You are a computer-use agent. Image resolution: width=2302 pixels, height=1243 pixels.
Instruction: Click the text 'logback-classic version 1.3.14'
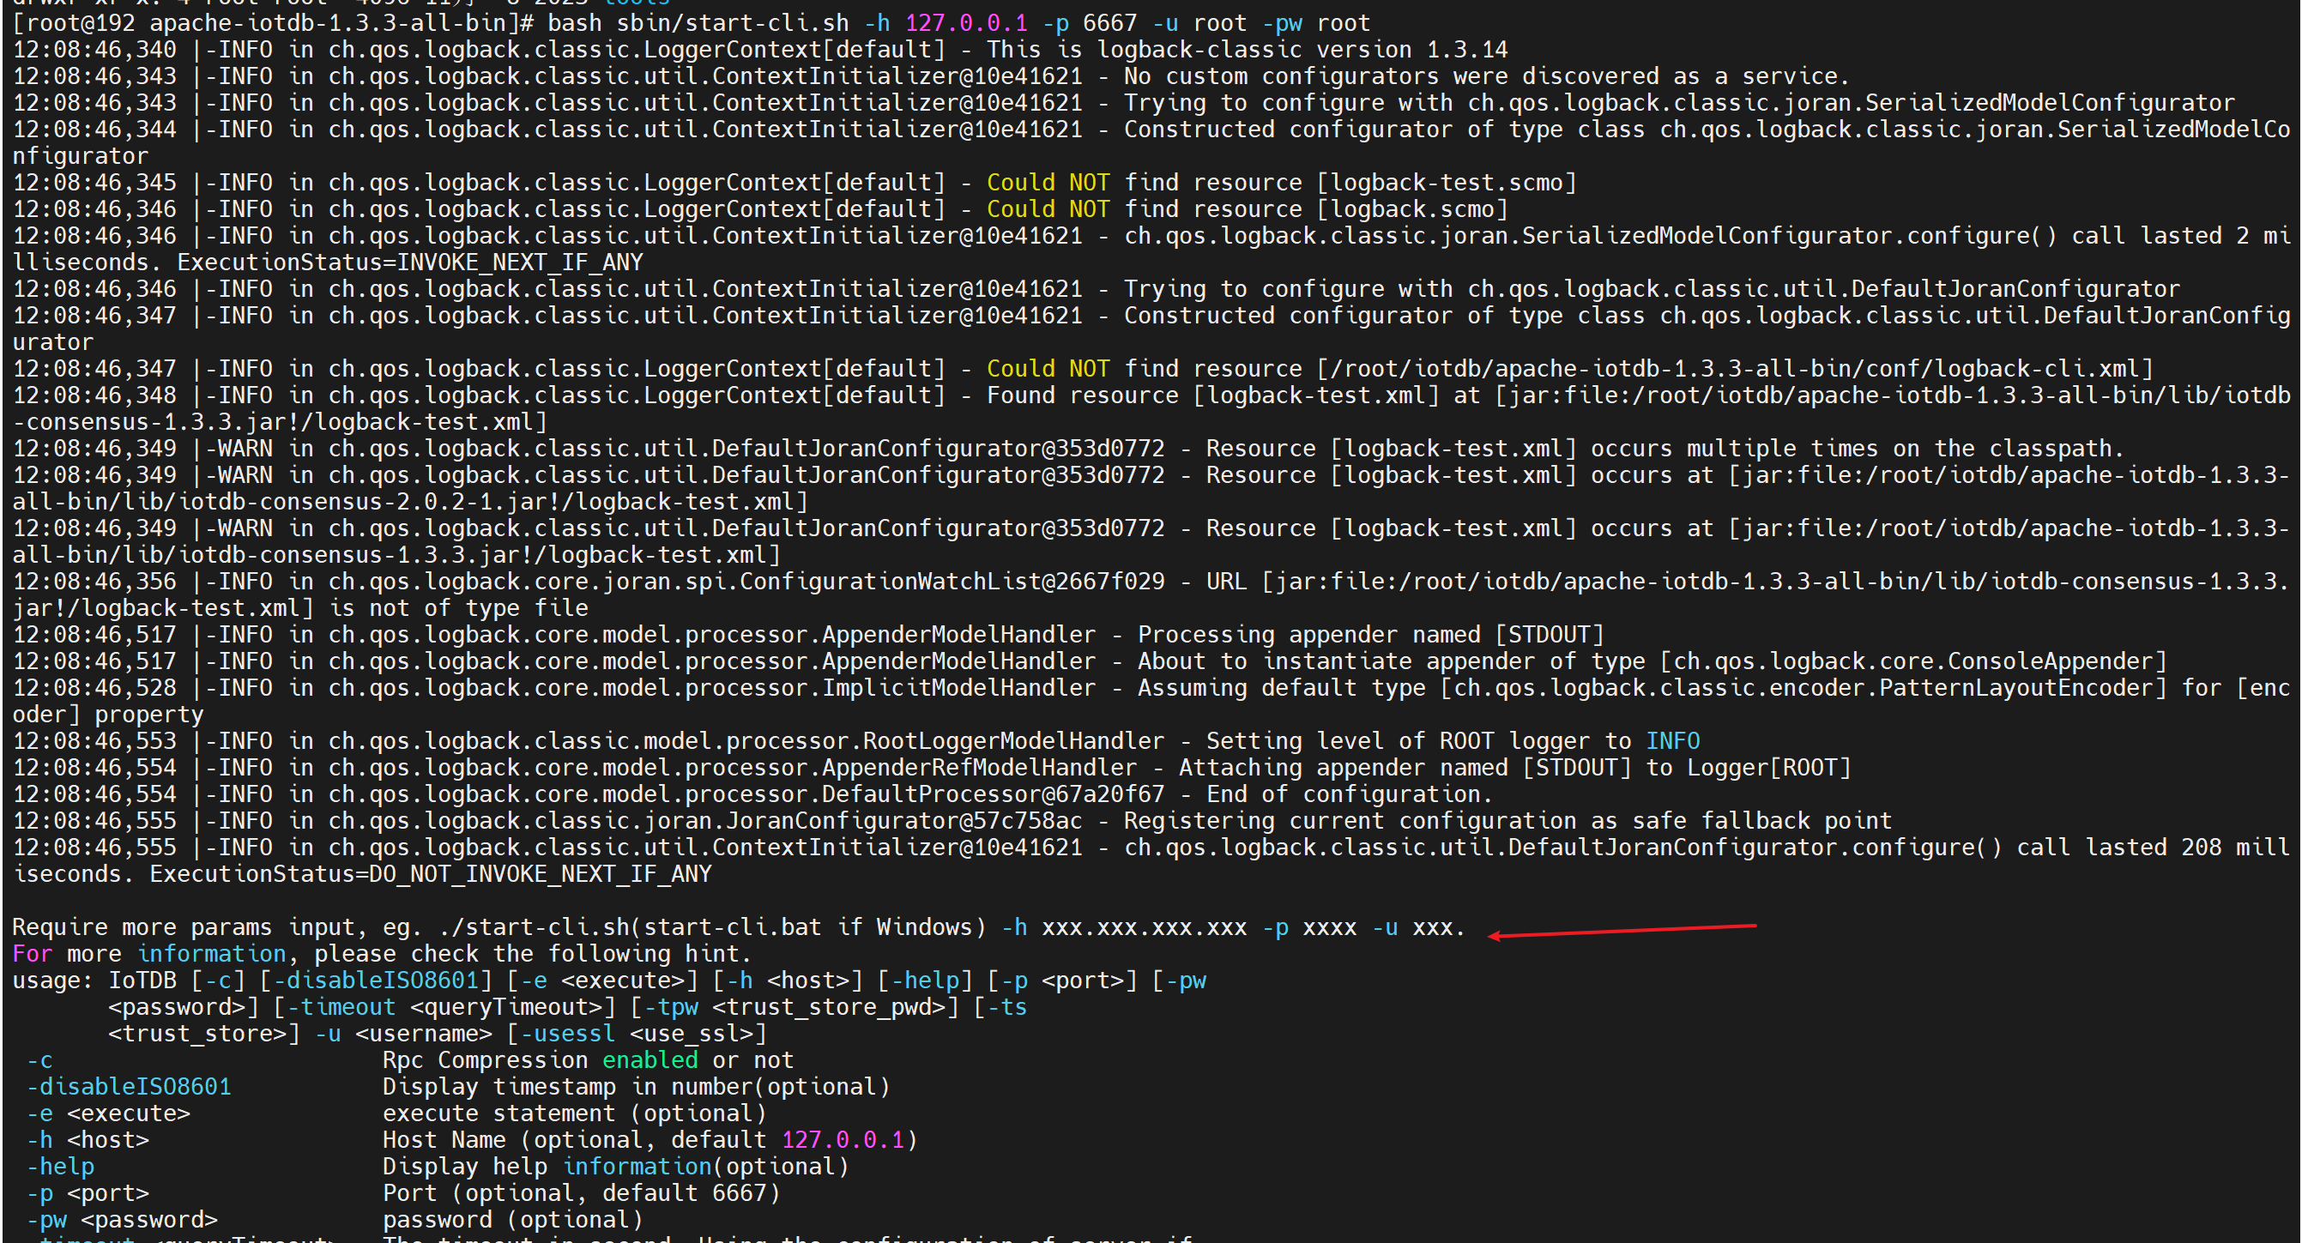click(1302, 50)
